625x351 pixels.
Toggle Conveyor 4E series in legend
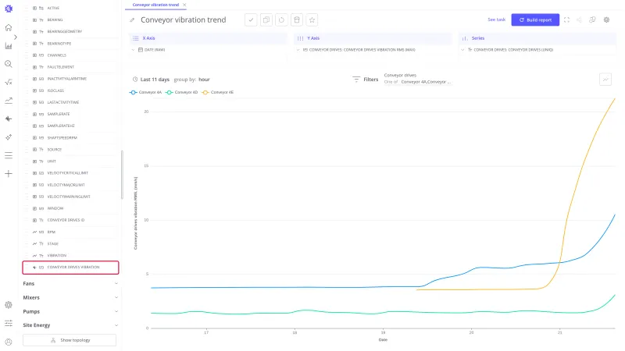(x=218, y=92)
